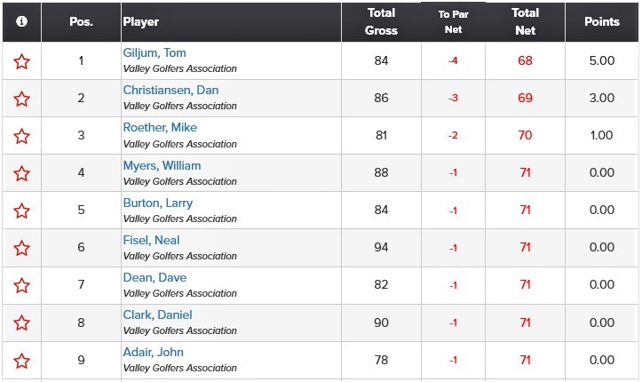The width and height of the screenshot is (642, 382).
Task: Star Dan Christiansen's row
Action: [21, 99]
